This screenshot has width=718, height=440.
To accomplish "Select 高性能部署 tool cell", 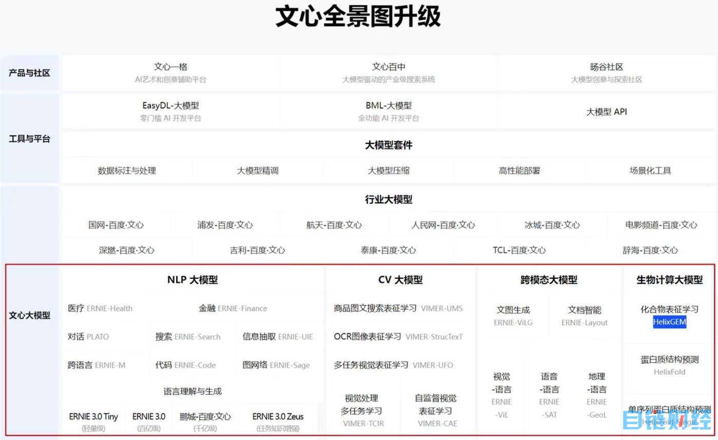I will (x=519, y=171).
